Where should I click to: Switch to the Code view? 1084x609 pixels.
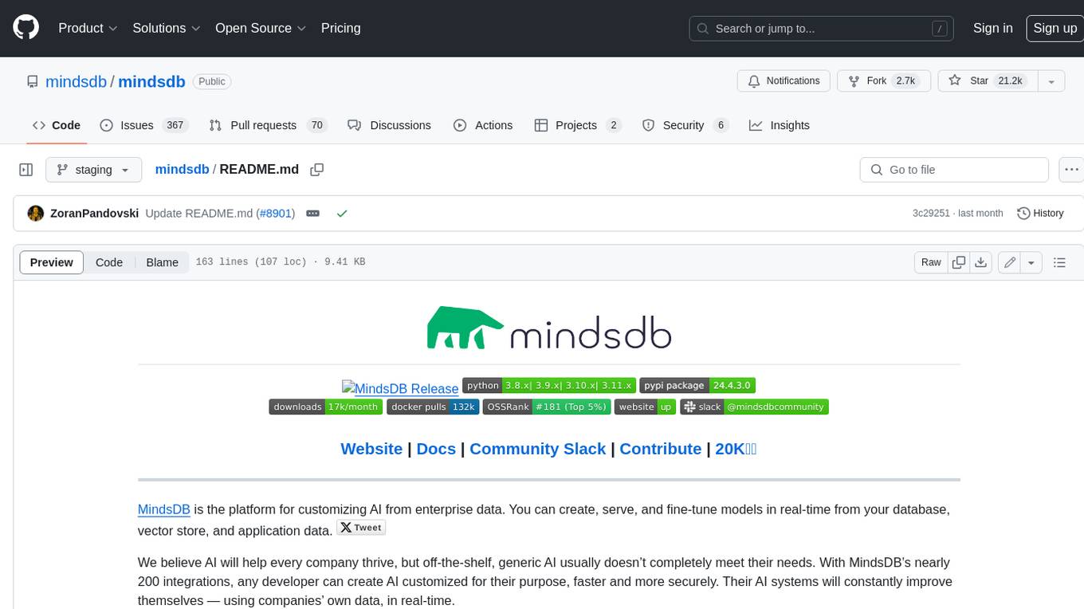(x=109, y=262)
